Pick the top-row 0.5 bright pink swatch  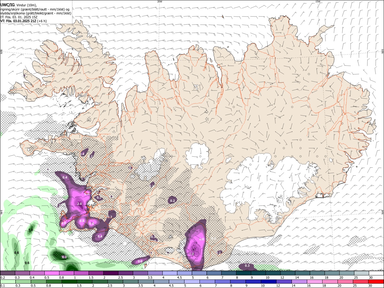(x=52, y=273)
